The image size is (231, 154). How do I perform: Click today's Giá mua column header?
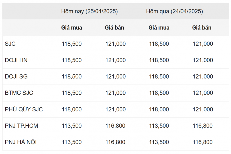[72, 28]
